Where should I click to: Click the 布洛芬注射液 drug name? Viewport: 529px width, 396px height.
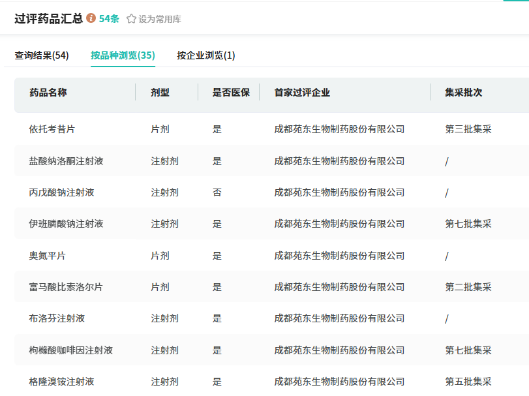(x=57, y=318)
